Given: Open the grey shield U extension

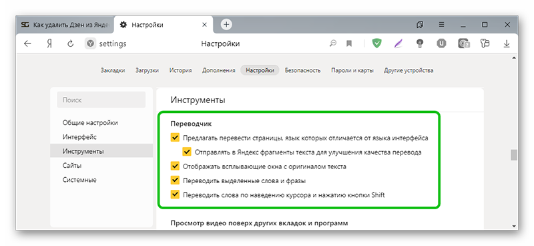Looking at the screenshot, I should [x=442, y=43].
